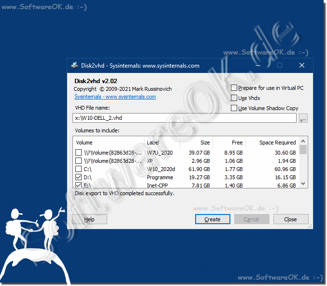Image resolution: width=327 pixels, height=286 pixels.
Task: Include the C:\ volume checkbox
Action: [x=78, y=169]
